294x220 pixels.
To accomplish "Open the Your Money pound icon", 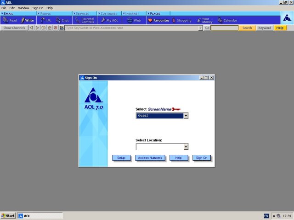I will 204,20.
